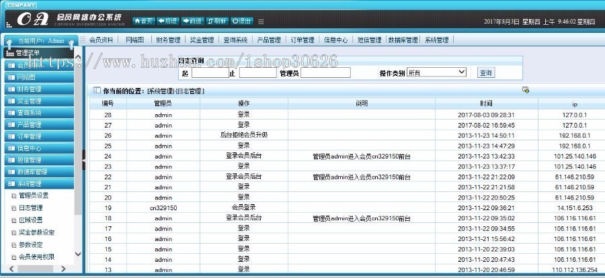Click the layout icon before 你当前的位置
Viewport: 605px width, 278px height.
tap(97, 91)
